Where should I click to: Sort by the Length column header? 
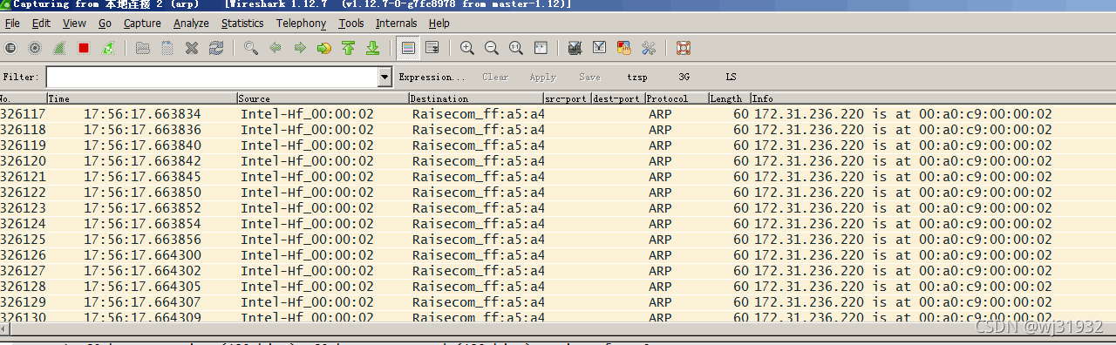tap(729, 98)
